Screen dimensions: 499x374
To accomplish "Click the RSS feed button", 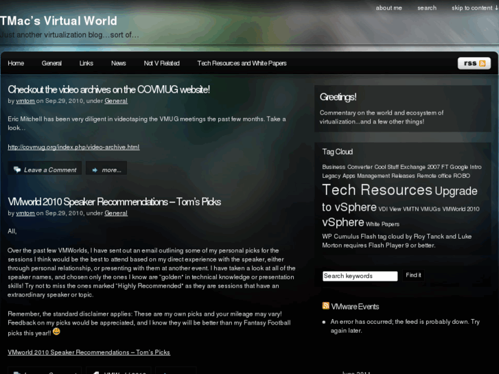I will click(474, 63).
